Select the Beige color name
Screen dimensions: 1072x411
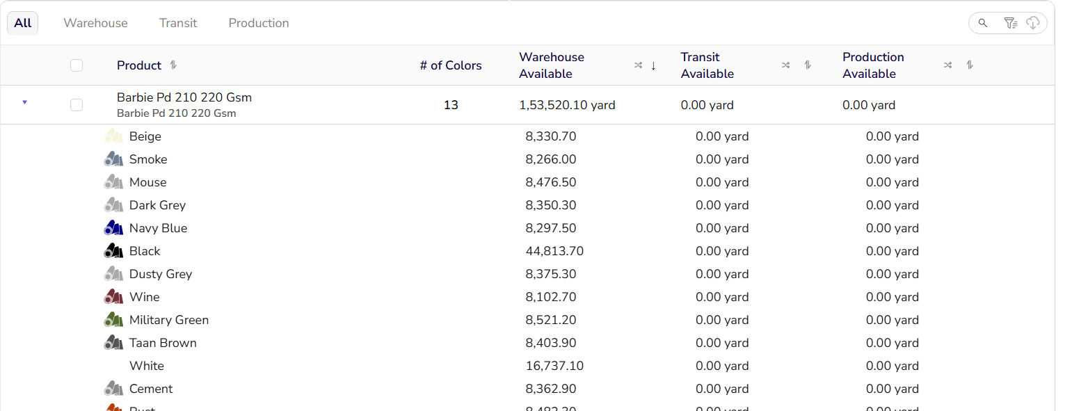click(145, 136)
